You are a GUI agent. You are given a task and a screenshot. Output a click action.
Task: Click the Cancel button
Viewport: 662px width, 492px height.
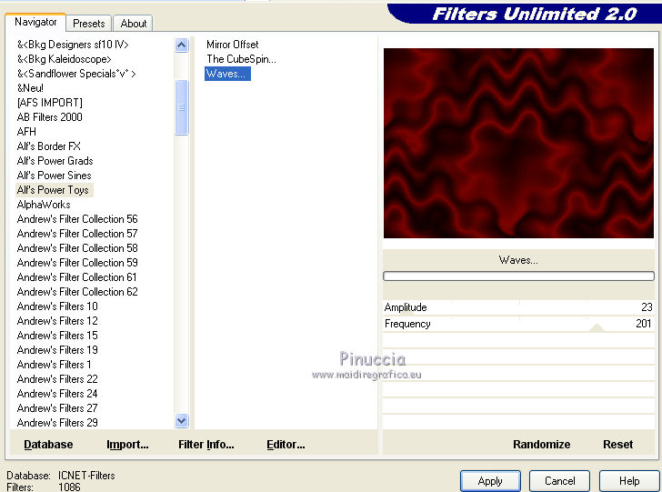click(559, 481)
